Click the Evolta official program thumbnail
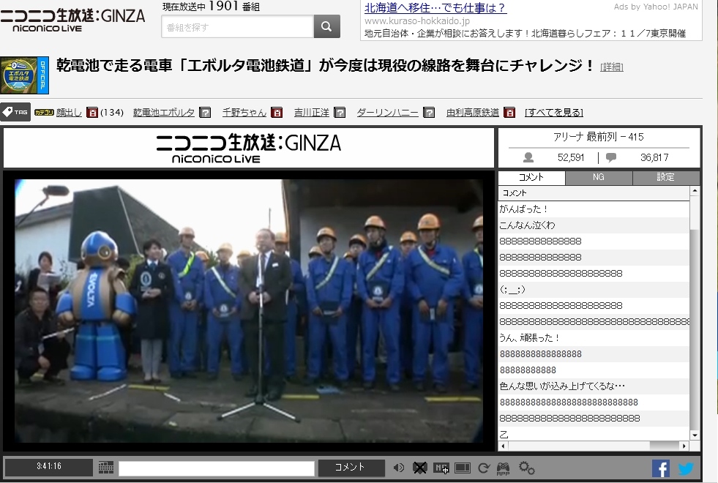Screen dimensions: 718x483 [24, 75]
